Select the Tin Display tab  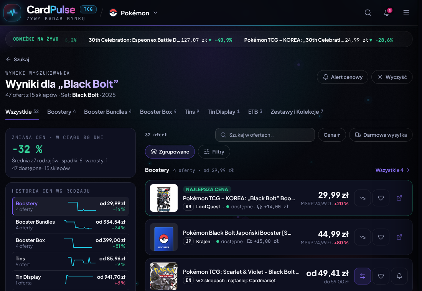(223, 112)
